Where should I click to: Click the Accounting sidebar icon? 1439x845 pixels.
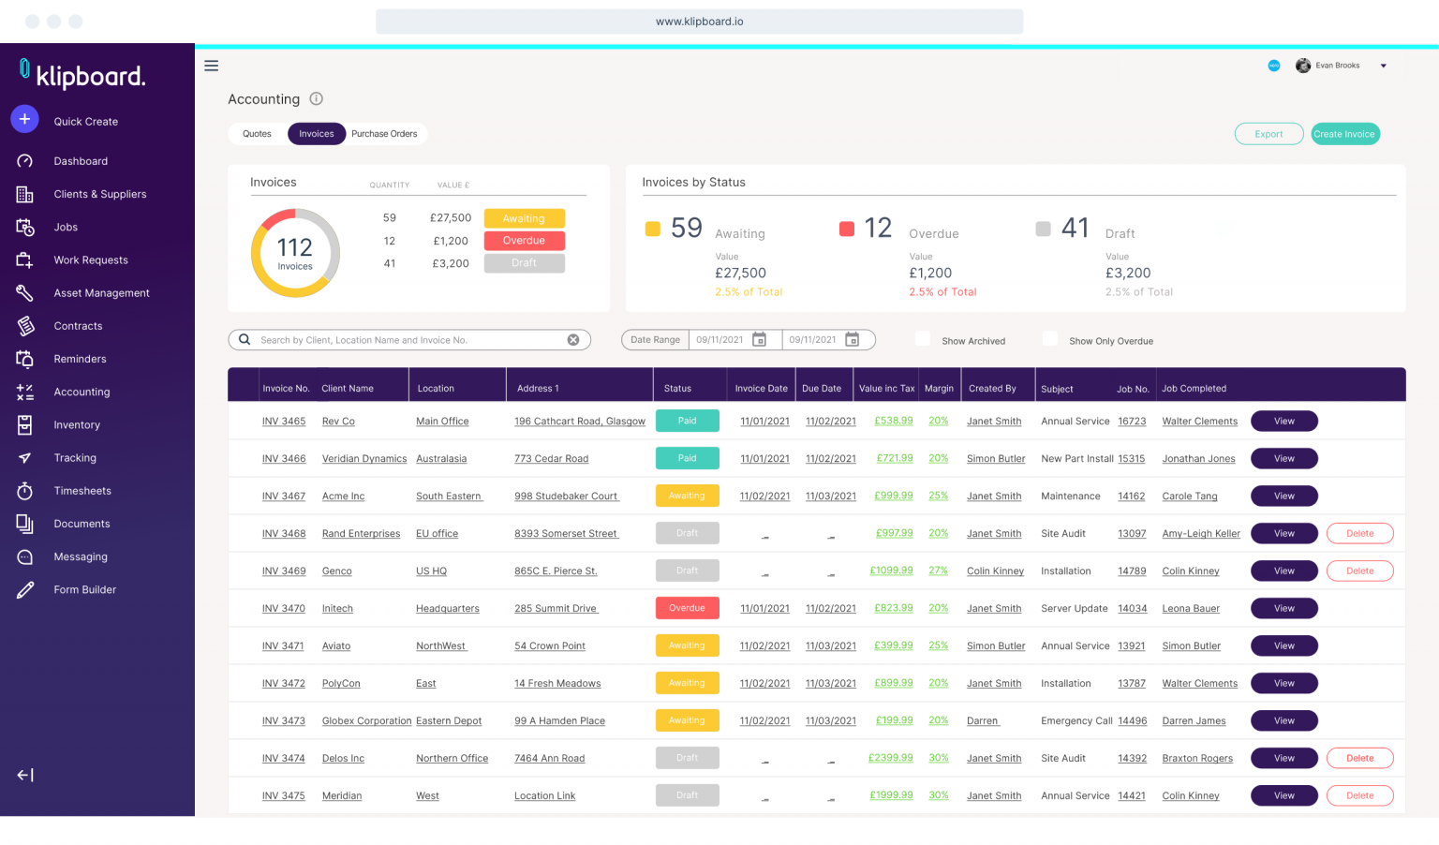tap(25, 392)
